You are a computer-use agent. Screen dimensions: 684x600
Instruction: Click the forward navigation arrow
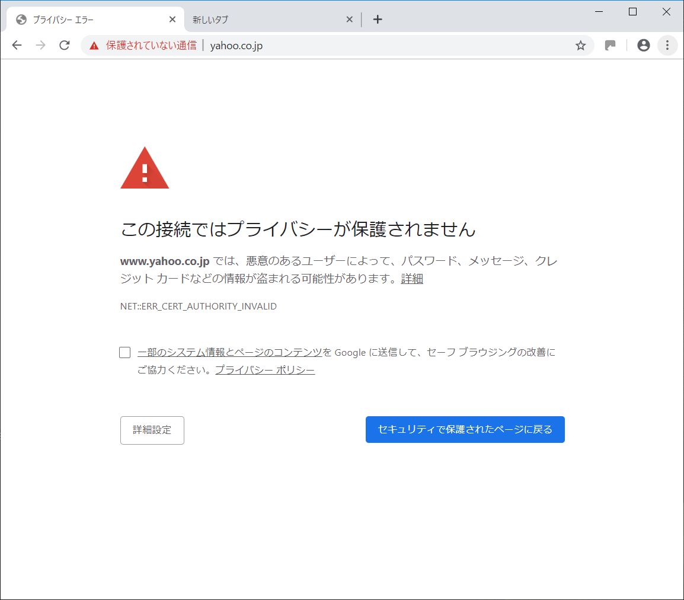click(40, 46)
